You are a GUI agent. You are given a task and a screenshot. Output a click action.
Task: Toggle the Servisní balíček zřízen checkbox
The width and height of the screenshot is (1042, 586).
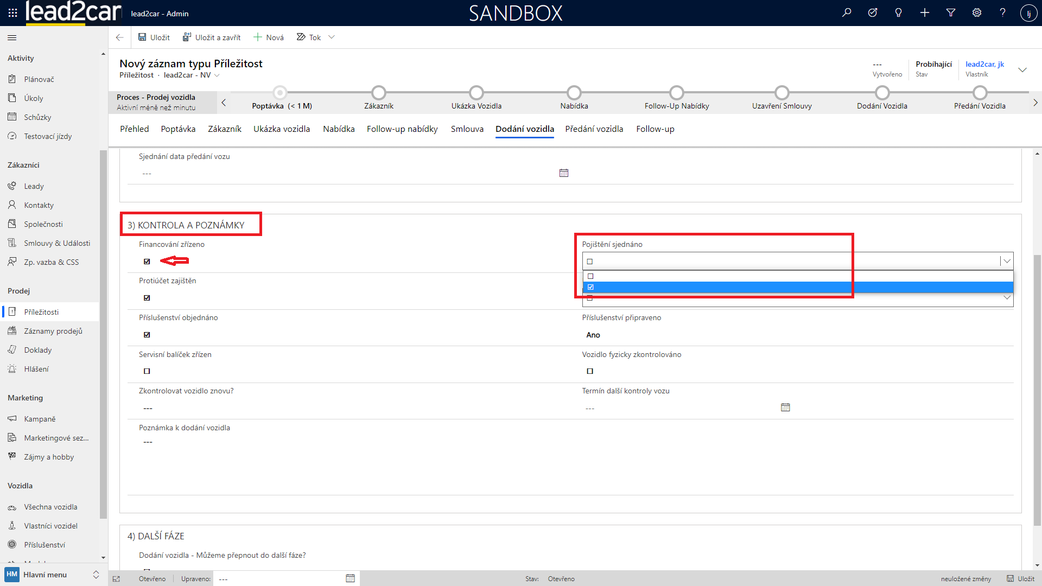point(147,371)
